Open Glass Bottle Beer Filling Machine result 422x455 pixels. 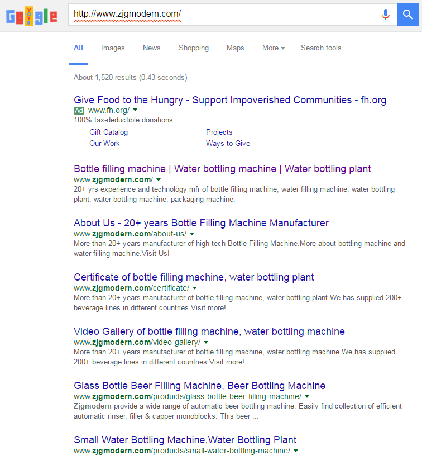point(200,386)
